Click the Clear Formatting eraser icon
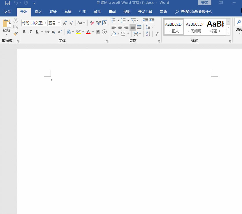Screen dimensions: 242x214 [x=92, y=23]
